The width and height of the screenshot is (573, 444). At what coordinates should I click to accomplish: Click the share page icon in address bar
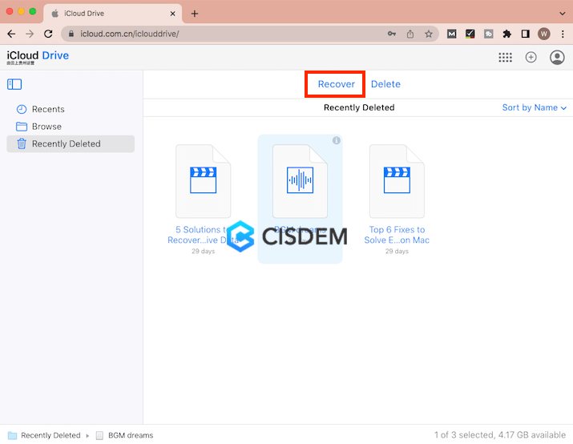410,34
